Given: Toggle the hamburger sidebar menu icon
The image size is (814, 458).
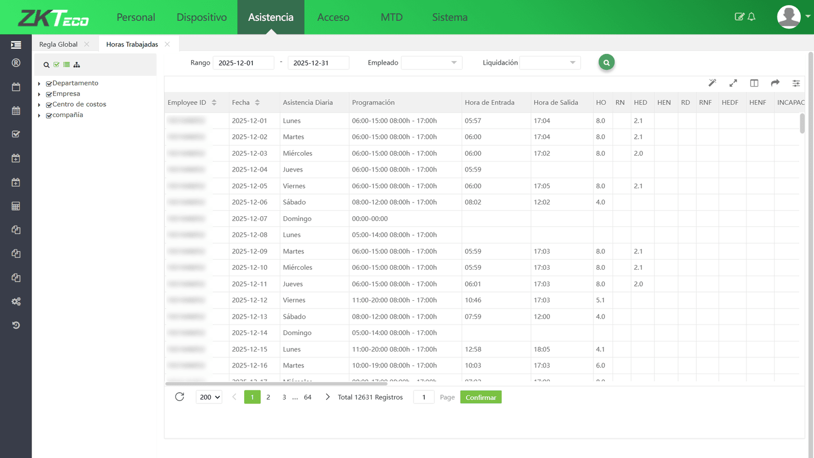Looking at the screenshot, I should click(16, 45).
